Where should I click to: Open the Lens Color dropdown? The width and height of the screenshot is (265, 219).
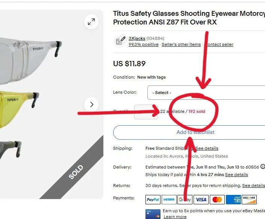[x=206, y=93]
